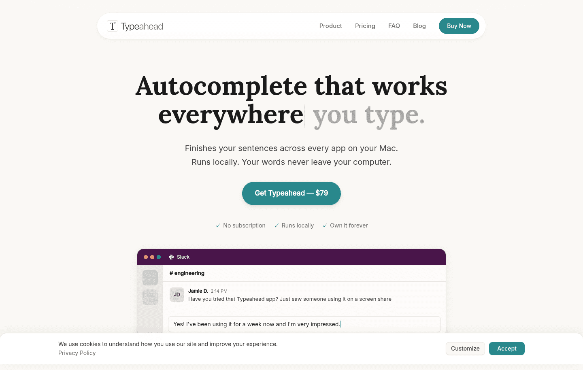
Task: Click the cookie notice message text
Action: 168,344
